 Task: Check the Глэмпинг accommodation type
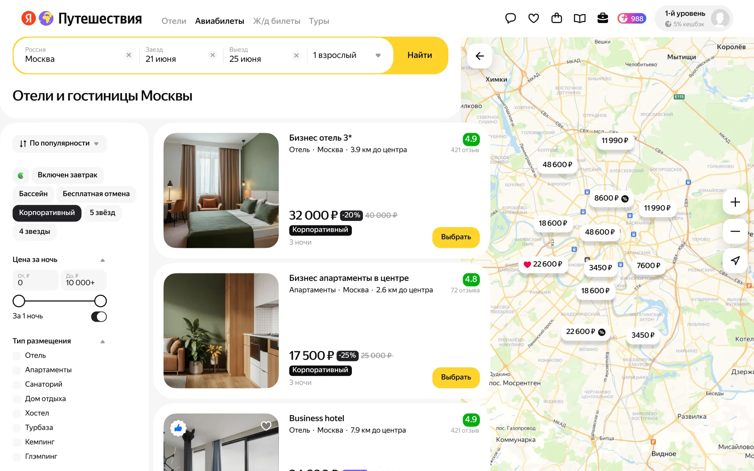tap(17, 457)
